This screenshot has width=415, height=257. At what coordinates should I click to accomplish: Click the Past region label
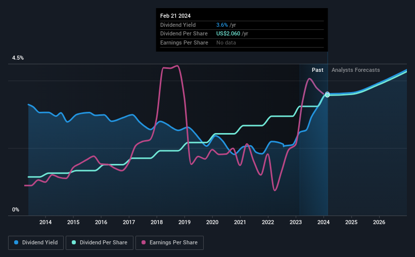tap(317, 70)
